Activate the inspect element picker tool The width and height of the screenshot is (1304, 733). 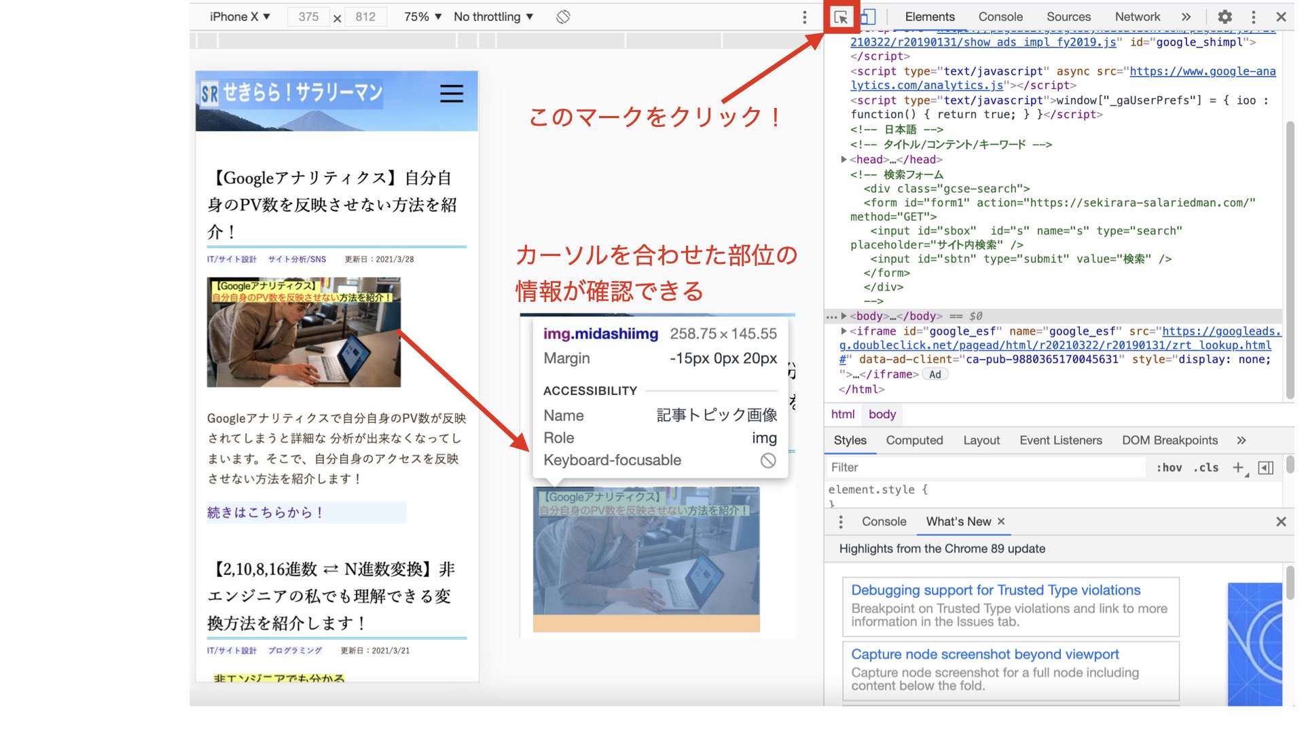[x=841, y=18]
